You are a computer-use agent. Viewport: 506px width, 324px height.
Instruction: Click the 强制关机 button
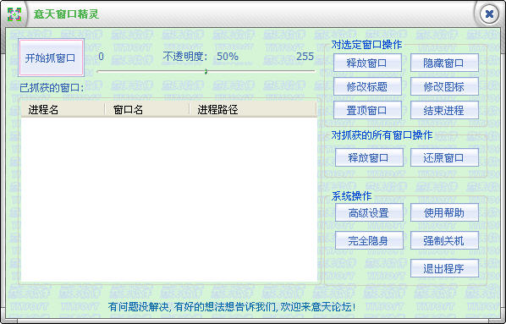[x=444, y=240]
